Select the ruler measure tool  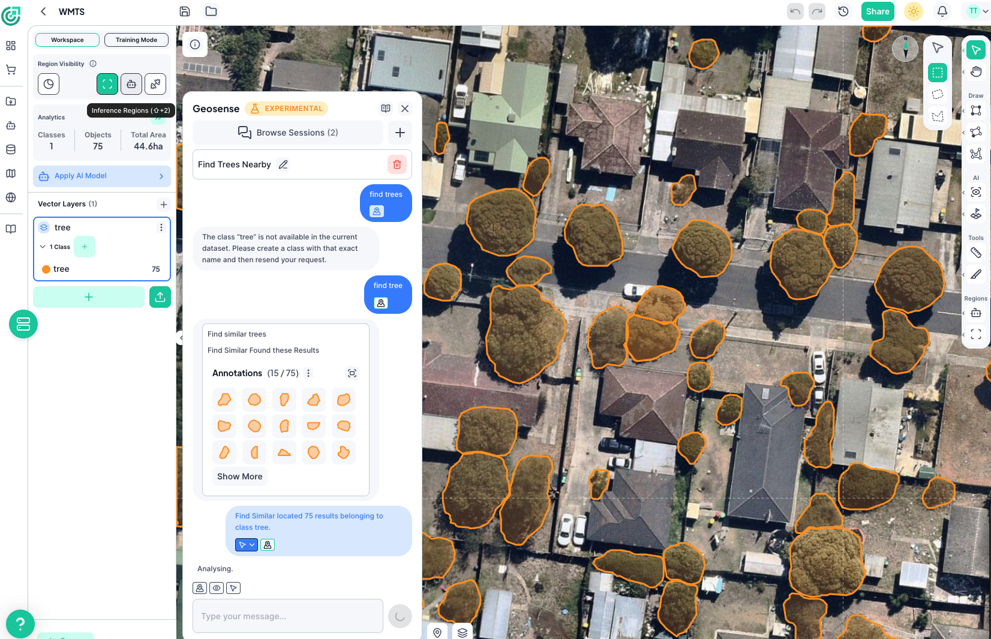tap(976, 253)
